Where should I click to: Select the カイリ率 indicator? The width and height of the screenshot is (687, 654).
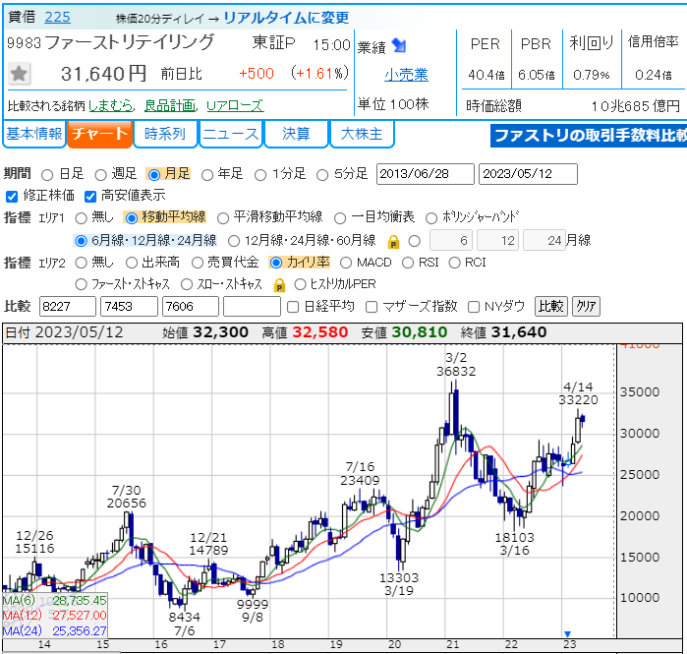click(x=275, y=263)
